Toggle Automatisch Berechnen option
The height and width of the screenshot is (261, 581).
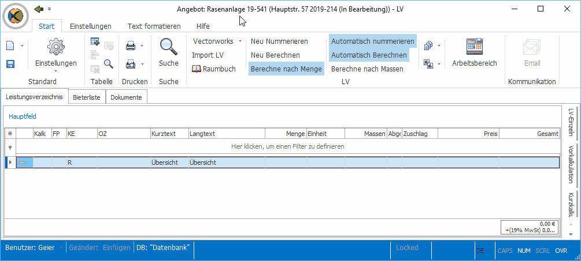point(372,55)
